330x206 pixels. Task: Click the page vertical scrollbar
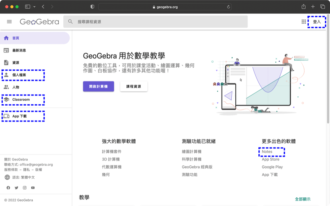[328, 70]
